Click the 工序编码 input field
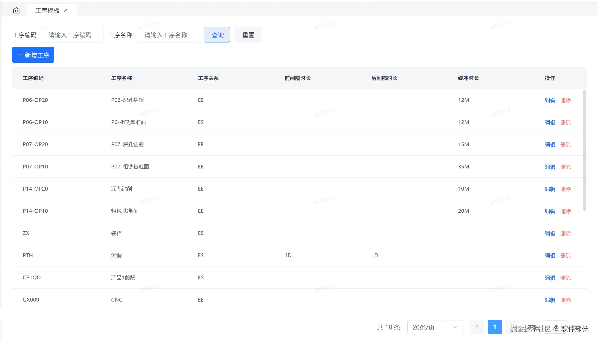This screenshot has width=597, height=341. 73,35
